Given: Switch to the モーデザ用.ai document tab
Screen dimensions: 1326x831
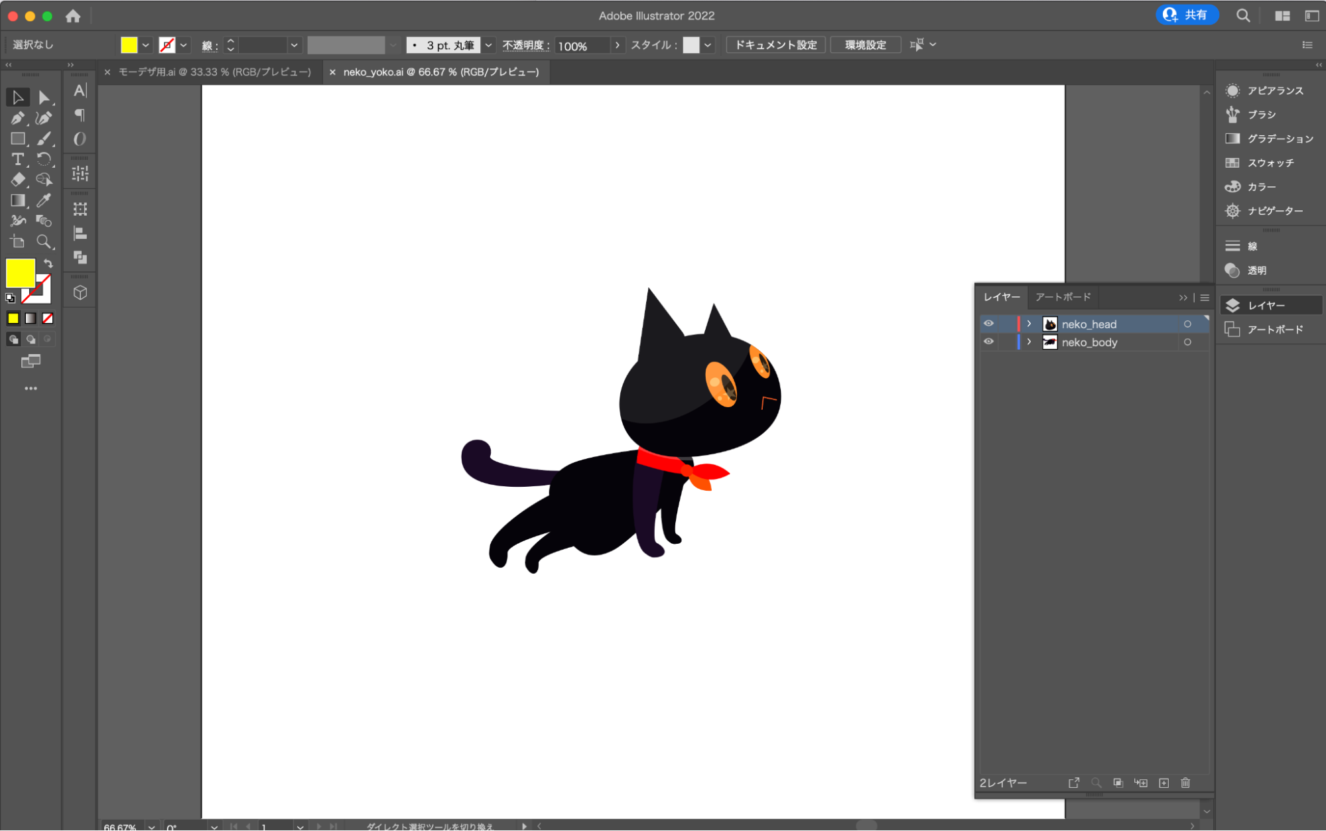Looking at the screenshot, I should (x=214, y=72).
